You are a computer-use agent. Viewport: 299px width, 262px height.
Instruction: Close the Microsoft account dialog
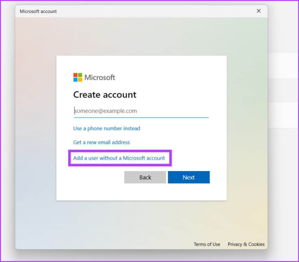coord(259,11)
